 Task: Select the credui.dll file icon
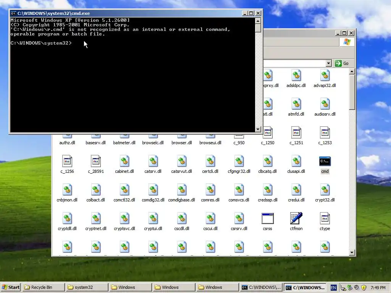click(296, 190)
